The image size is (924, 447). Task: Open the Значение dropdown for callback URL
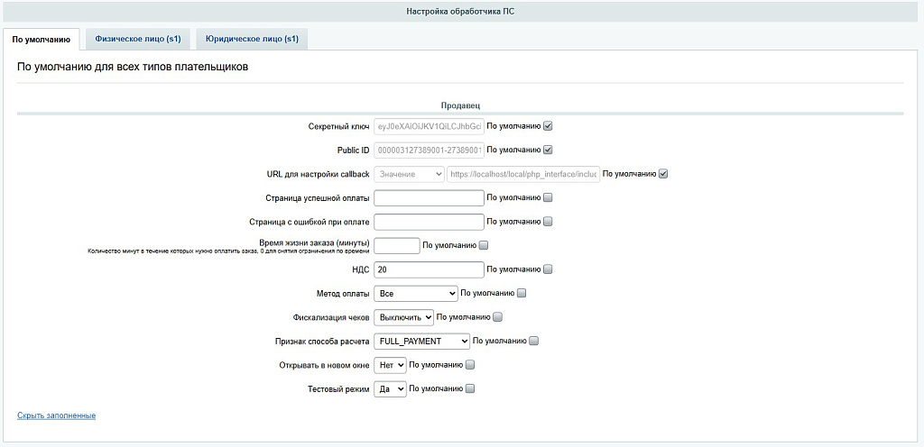tap(410, 174)
